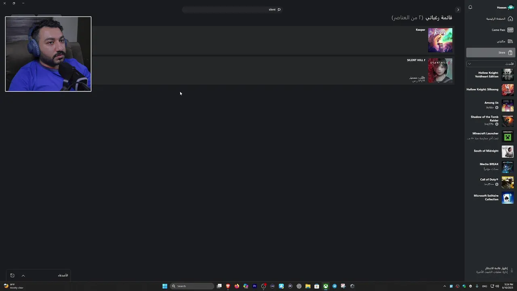The height and width of the screenshot is (291, 517).
Task: Open Call of Duty in sidebar
Action: click(x=490, y=182)
